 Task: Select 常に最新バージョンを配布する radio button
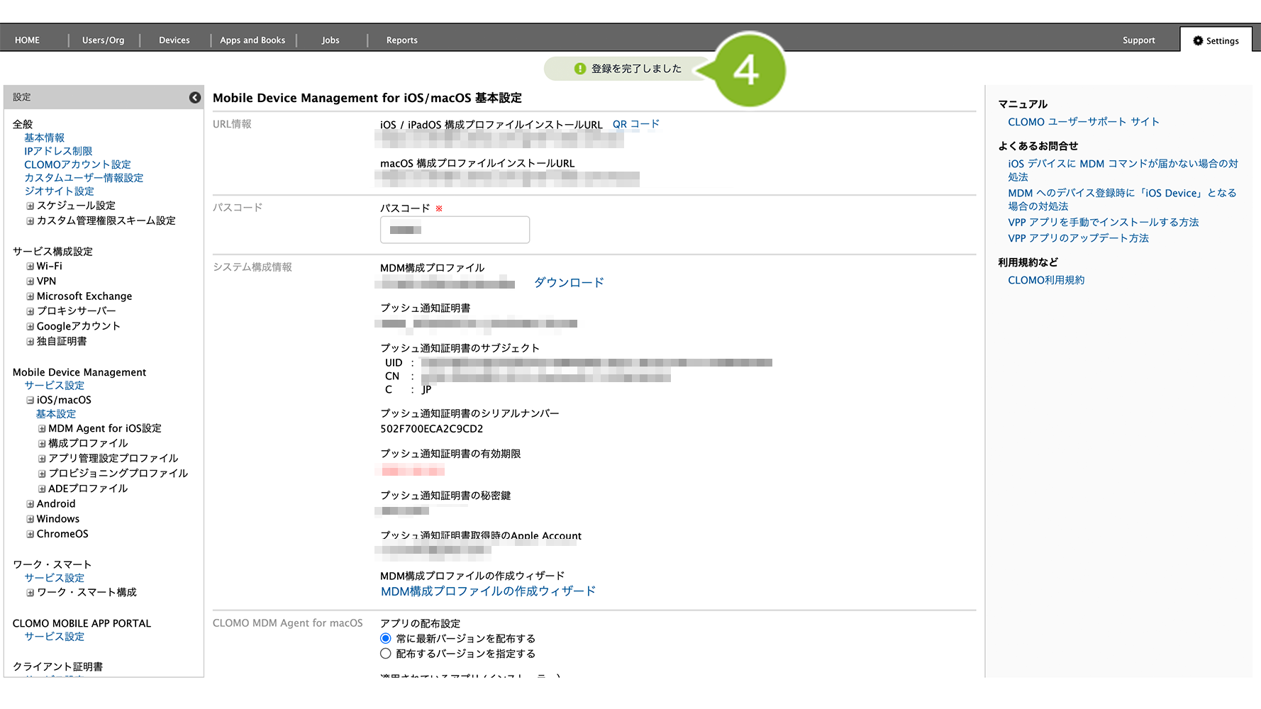click(x=386, y=639)
